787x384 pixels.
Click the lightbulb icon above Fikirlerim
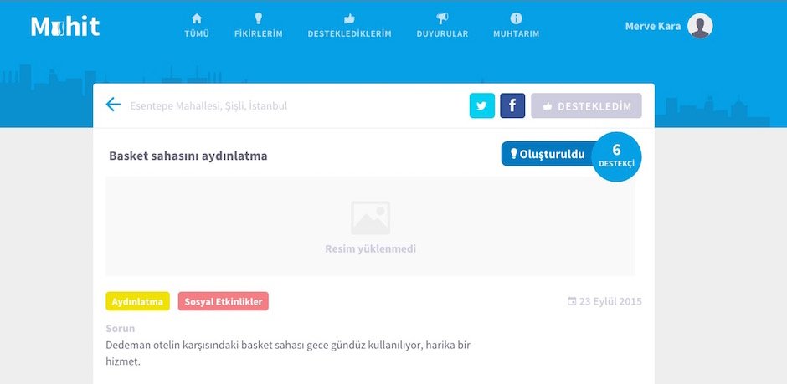pos(258,18)
